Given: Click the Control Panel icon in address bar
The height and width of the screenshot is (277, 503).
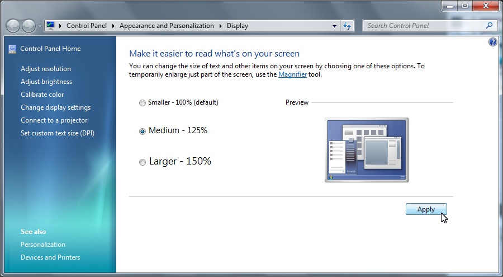Looking at the screenshot, I should [50, 26].
